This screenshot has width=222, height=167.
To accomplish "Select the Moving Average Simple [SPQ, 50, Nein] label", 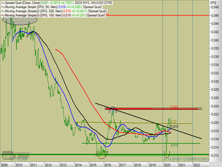I will coord(31,7).
